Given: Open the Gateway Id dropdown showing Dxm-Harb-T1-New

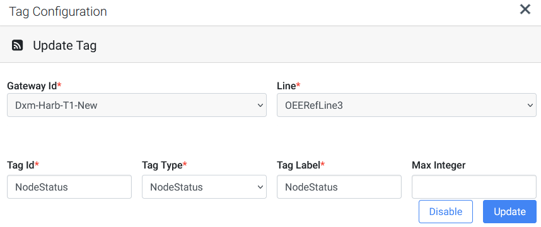Looking at the screenshot, I should (137, 105).
